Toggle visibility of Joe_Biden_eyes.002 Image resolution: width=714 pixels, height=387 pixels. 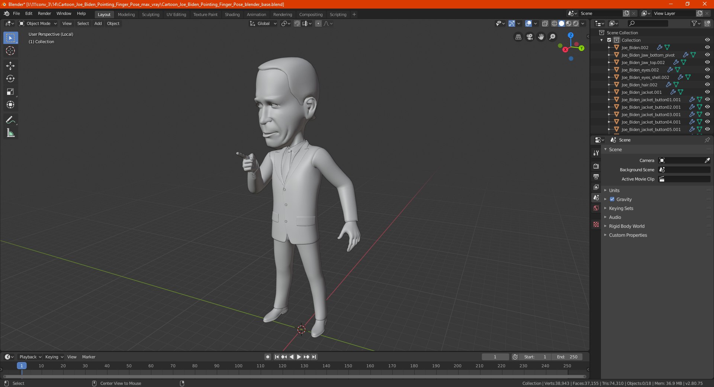pyautogui.click(x=707, y=70)
